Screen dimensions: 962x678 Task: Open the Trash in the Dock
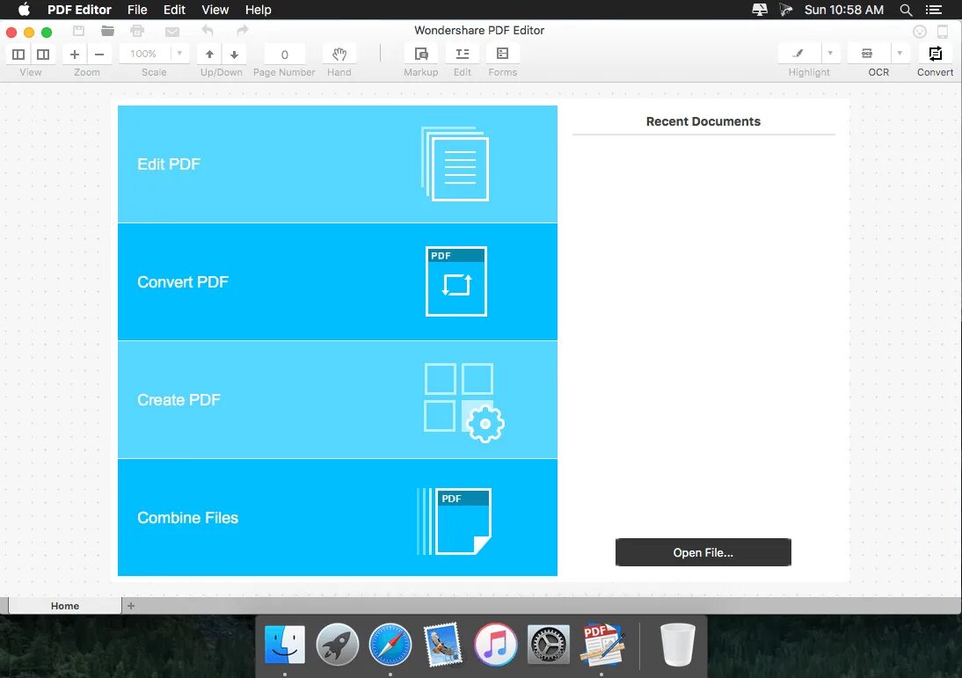[x=677, y=645]
